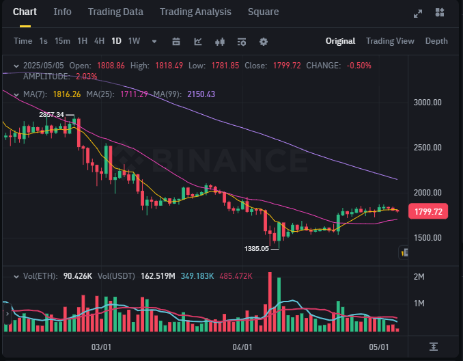463x361 pixels.
Task: Collapse the Vol(ETH) indicator row
Action: (x=16, y=276)
